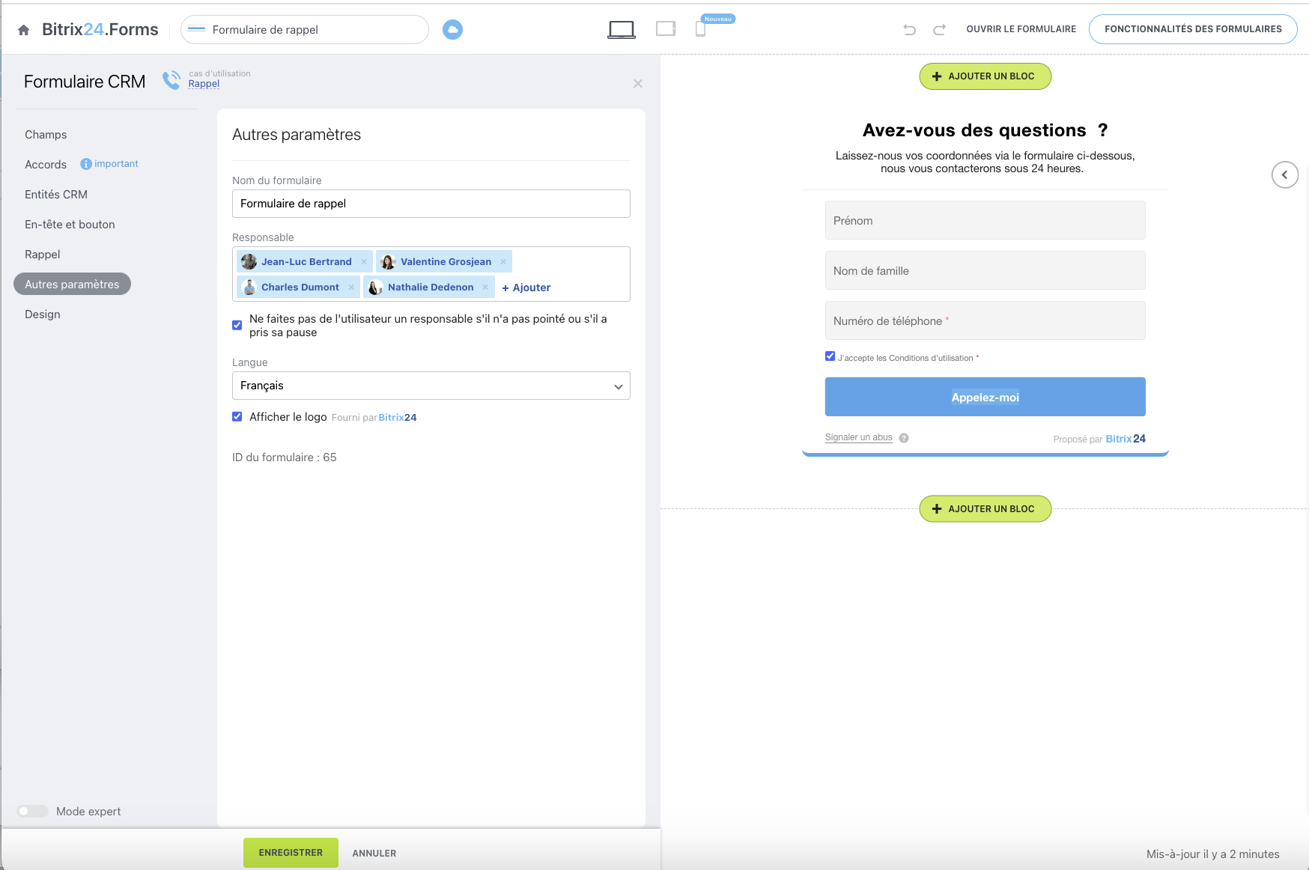Click help icon next to Signaler un abus

click(x=904, y=438)
